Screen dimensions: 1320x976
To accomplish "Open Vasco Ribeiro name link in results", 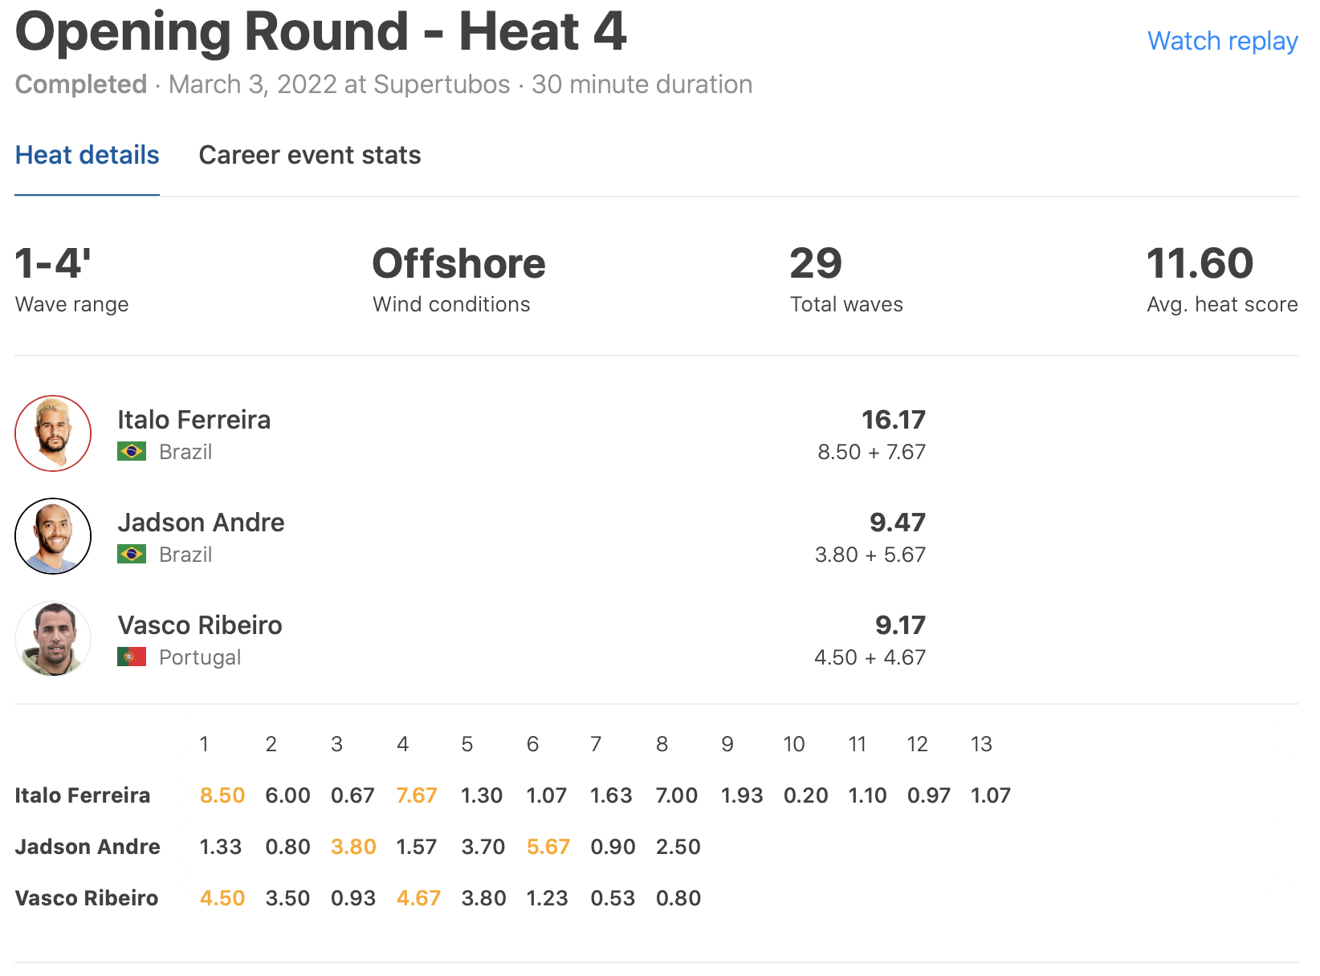I will [200, 625].
